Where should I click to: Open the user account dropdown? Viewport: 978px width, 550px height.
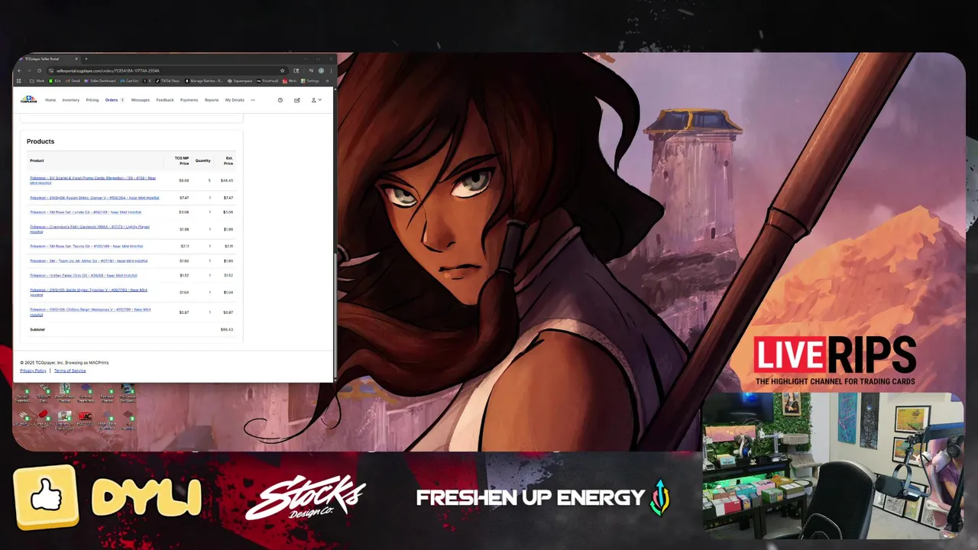click(316, 100)
